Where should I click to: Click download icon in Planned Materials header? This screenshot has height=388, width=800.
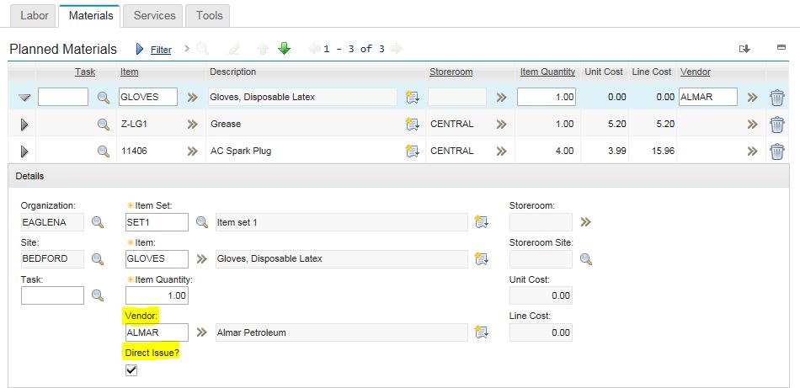[744, 49]
